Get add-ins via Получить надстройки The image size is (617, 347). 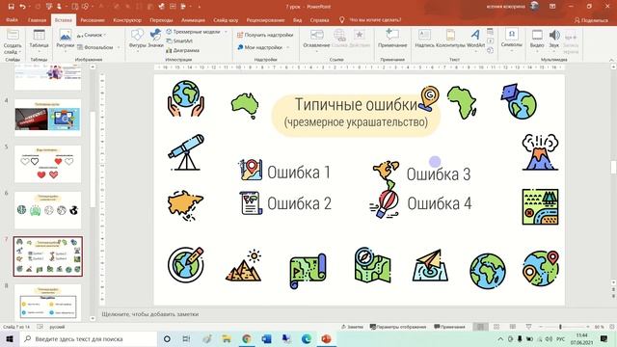pyautogui.click(x=265, y=35)
